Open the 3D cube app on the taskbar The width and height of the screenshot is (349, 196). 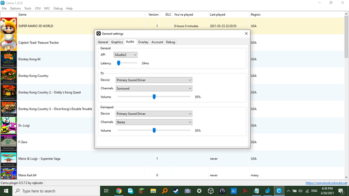[x=210, y=191]
